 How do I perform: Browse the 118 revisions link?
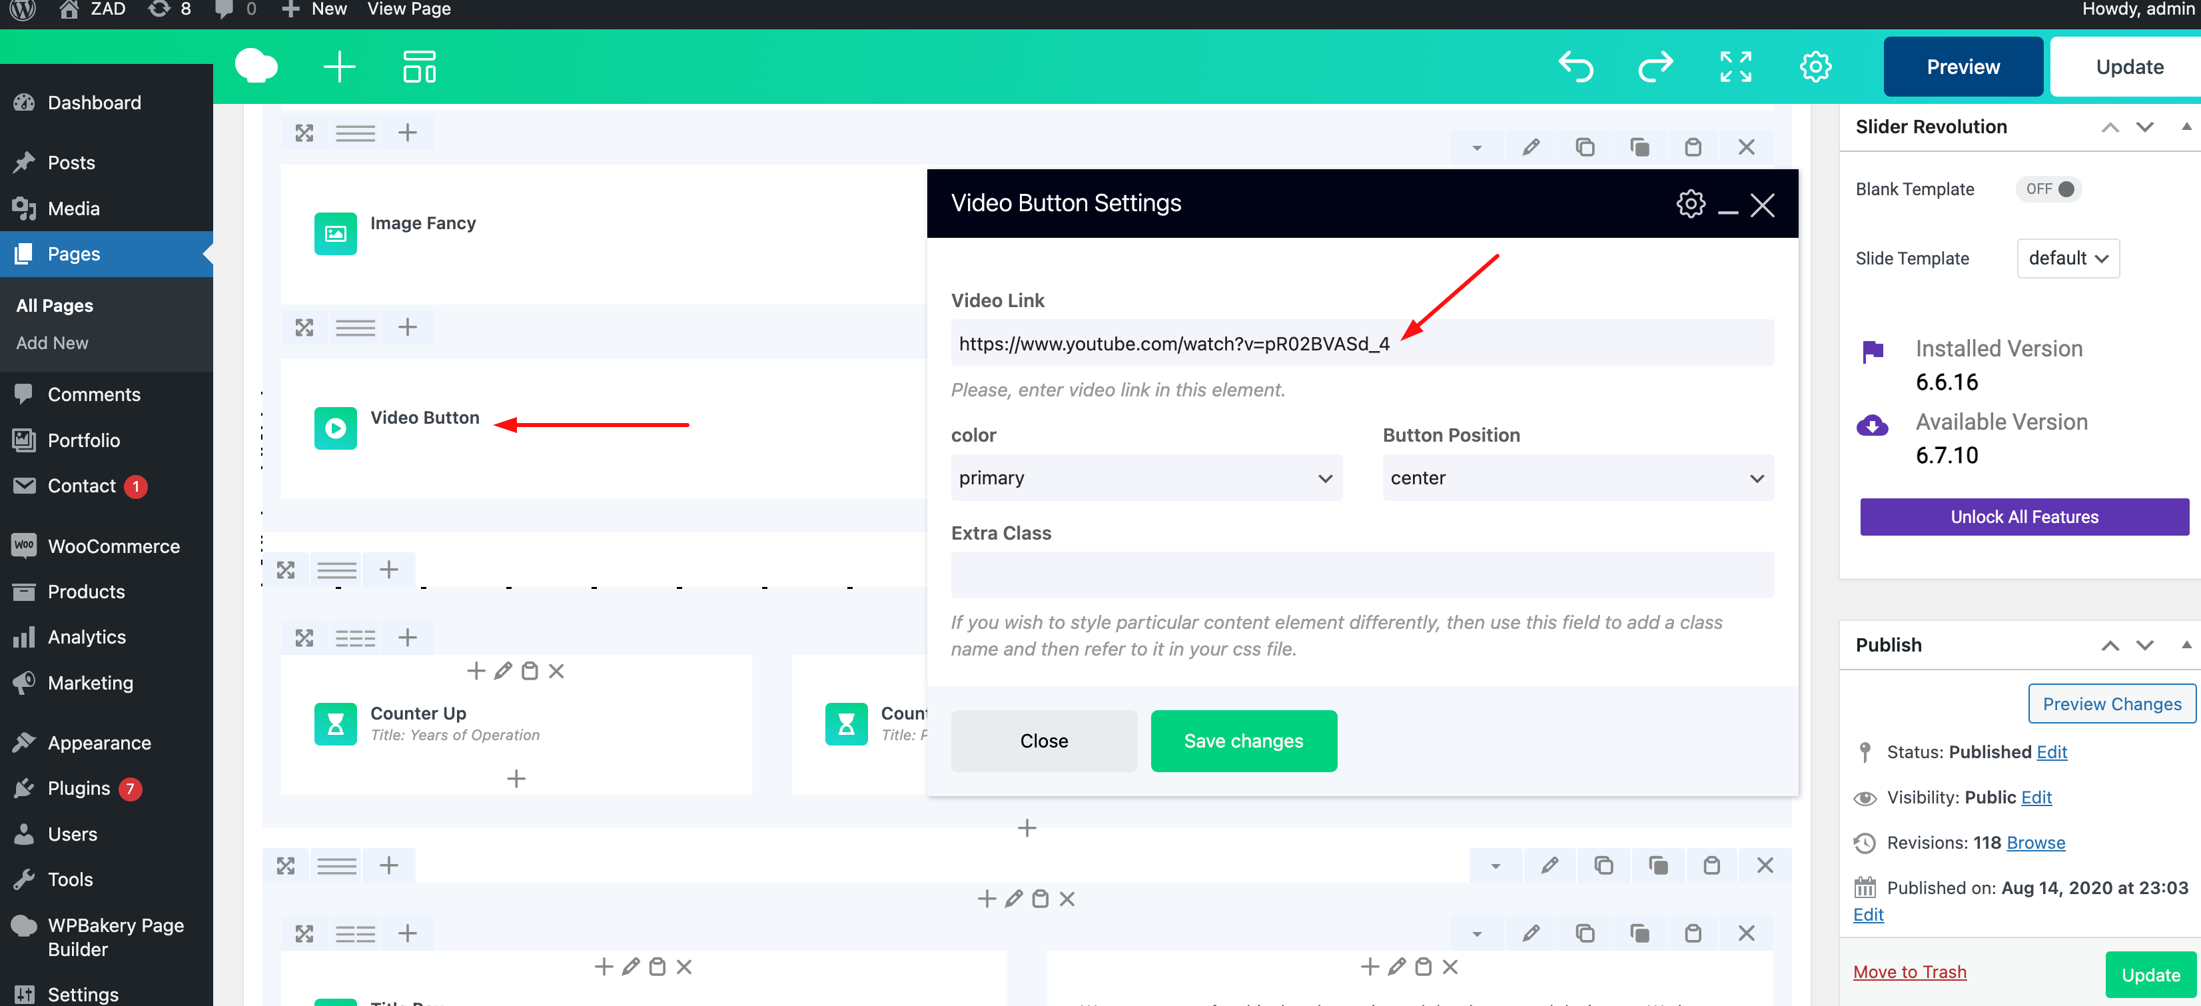click(2035, 843)
